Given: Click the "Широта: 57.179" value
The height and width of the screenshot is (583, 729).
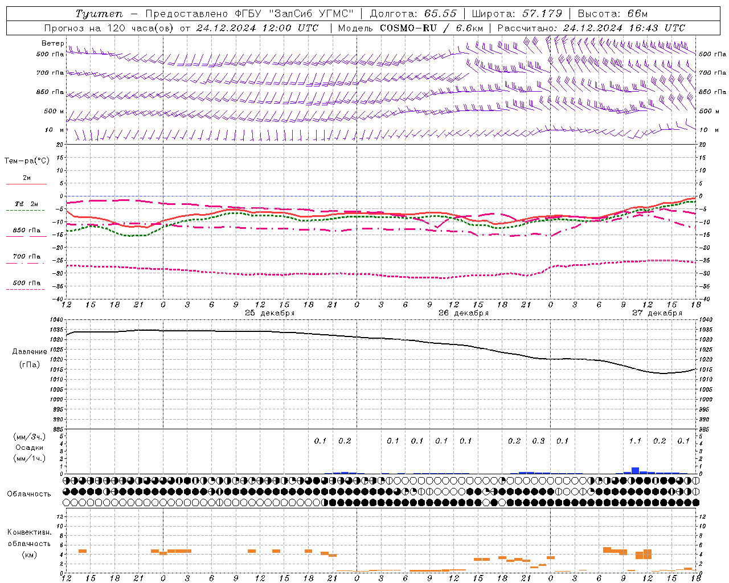Looking at the screenshot, I should click(517, 14).
